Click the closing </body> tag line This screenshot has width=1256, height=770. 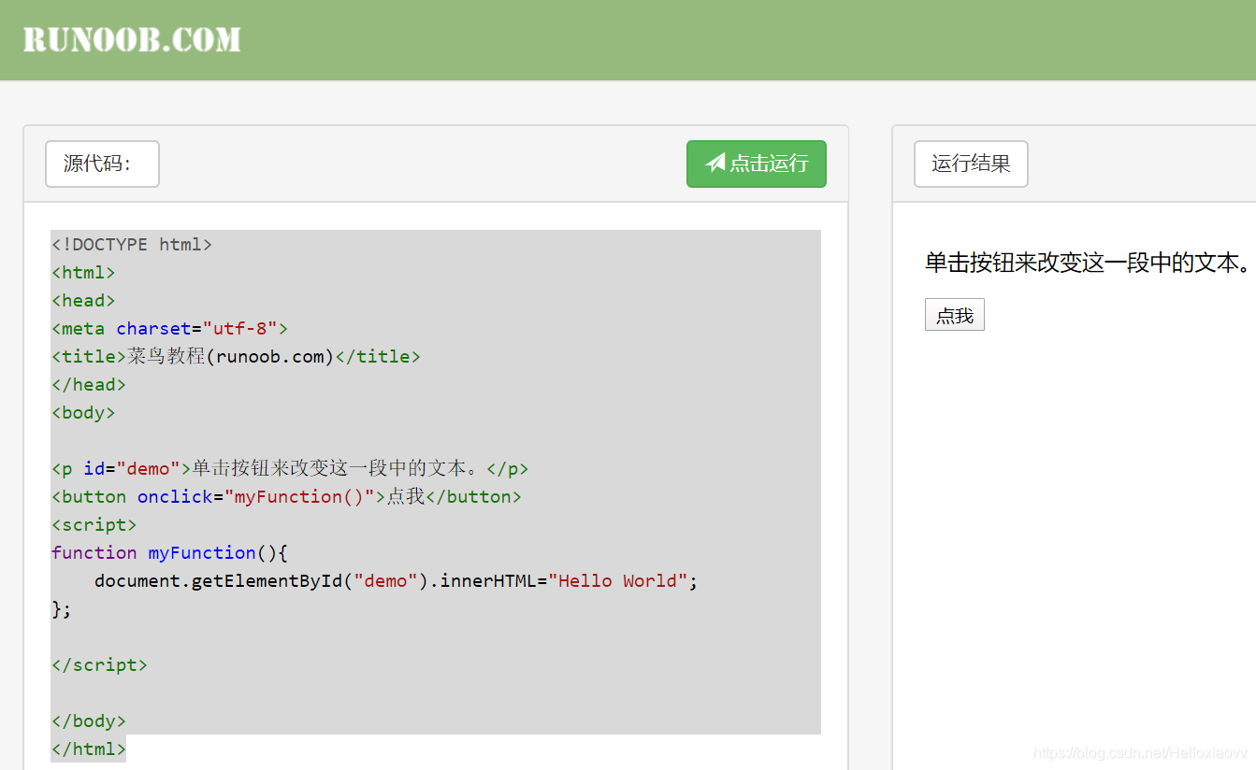(89, 720)
